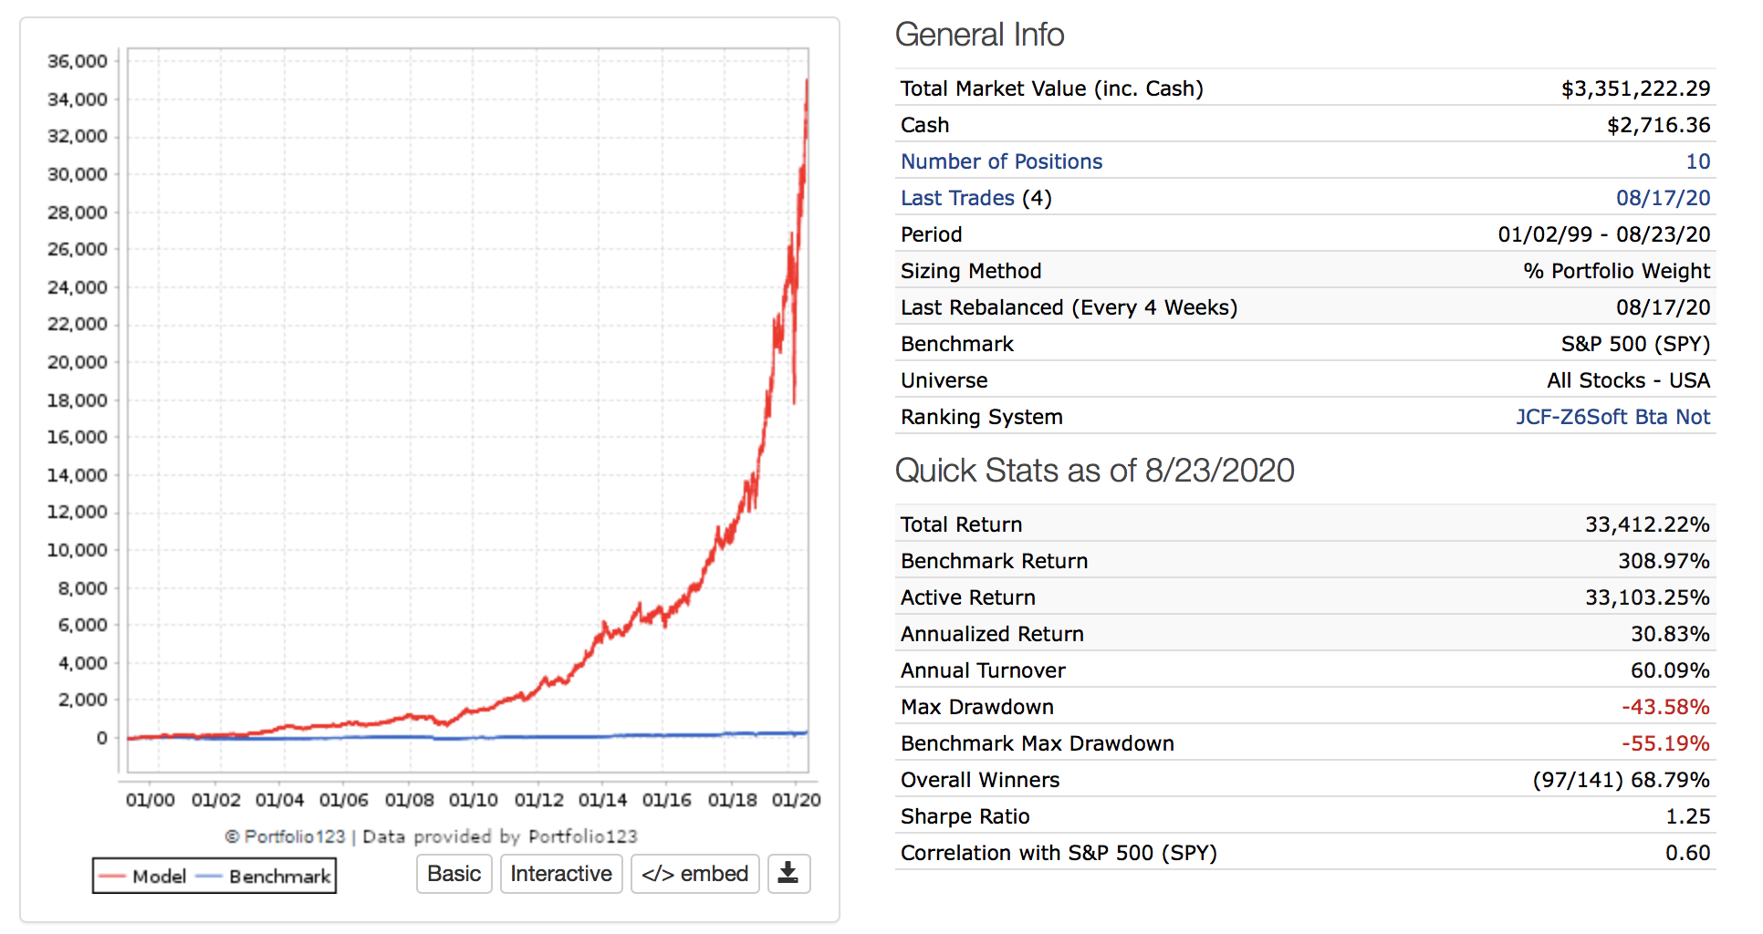Click the positions count value 10
This screenshot has height=934, width=1763.
tap(1697, 161)
